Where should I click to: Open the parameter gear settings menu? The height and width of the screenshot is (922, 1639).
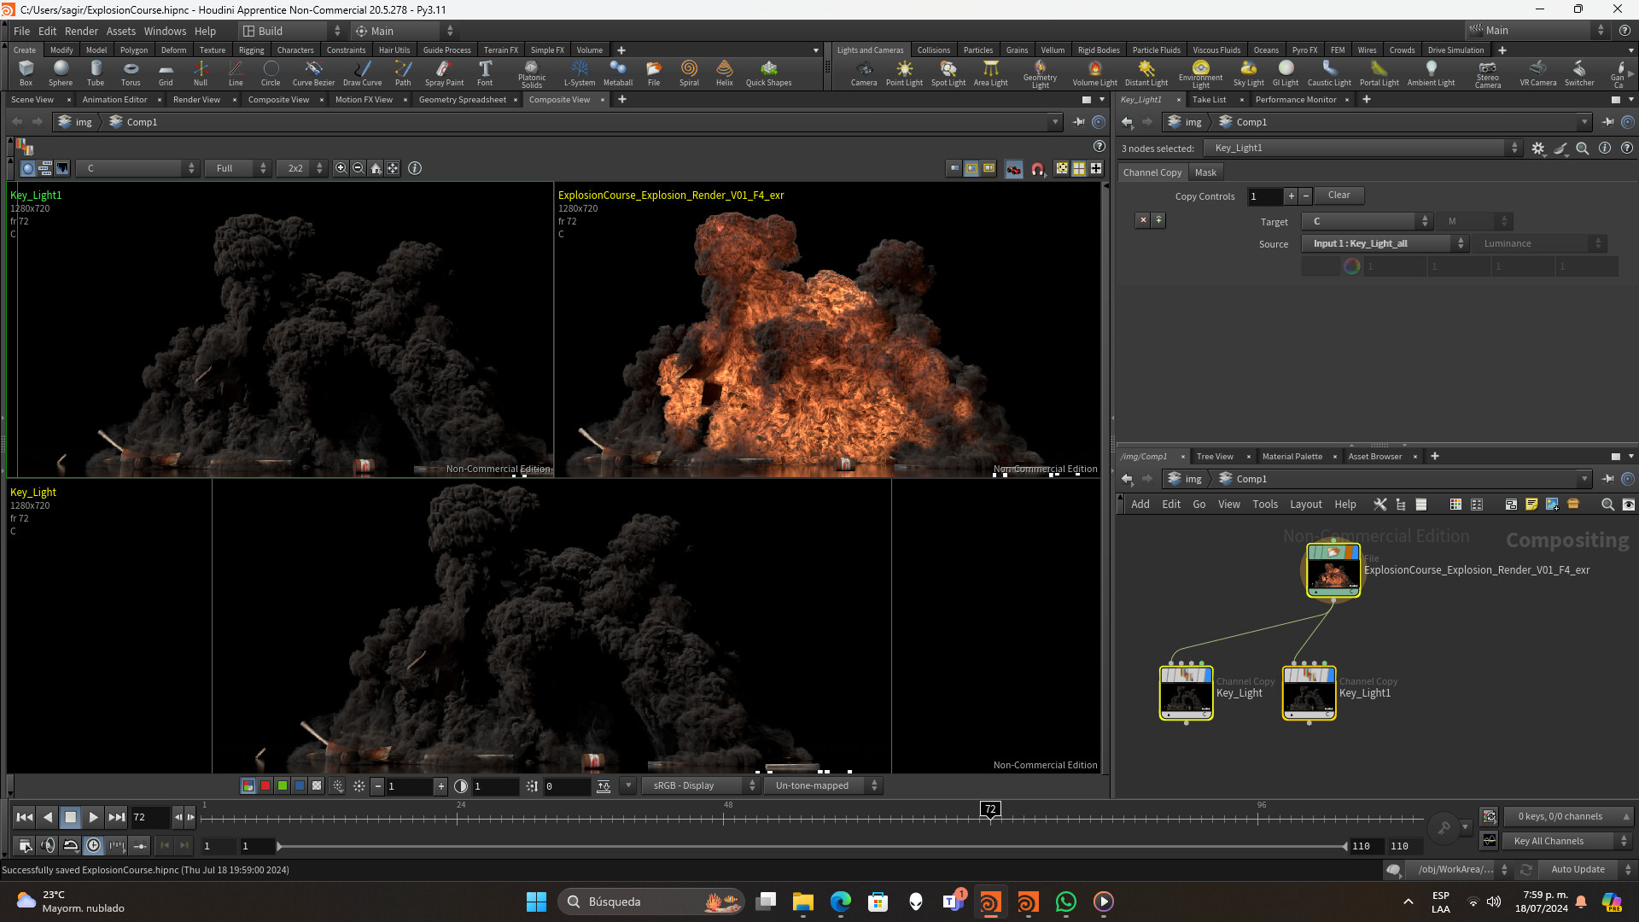[x=1538, y=148]
